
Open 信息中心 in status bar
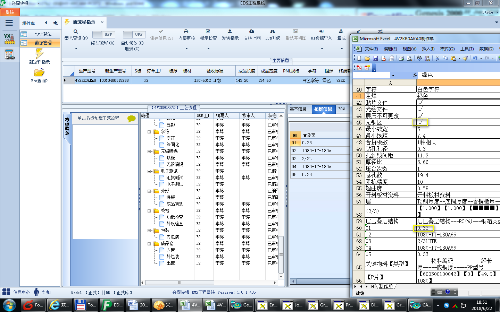pyautogui.click(x=16, y=292)
